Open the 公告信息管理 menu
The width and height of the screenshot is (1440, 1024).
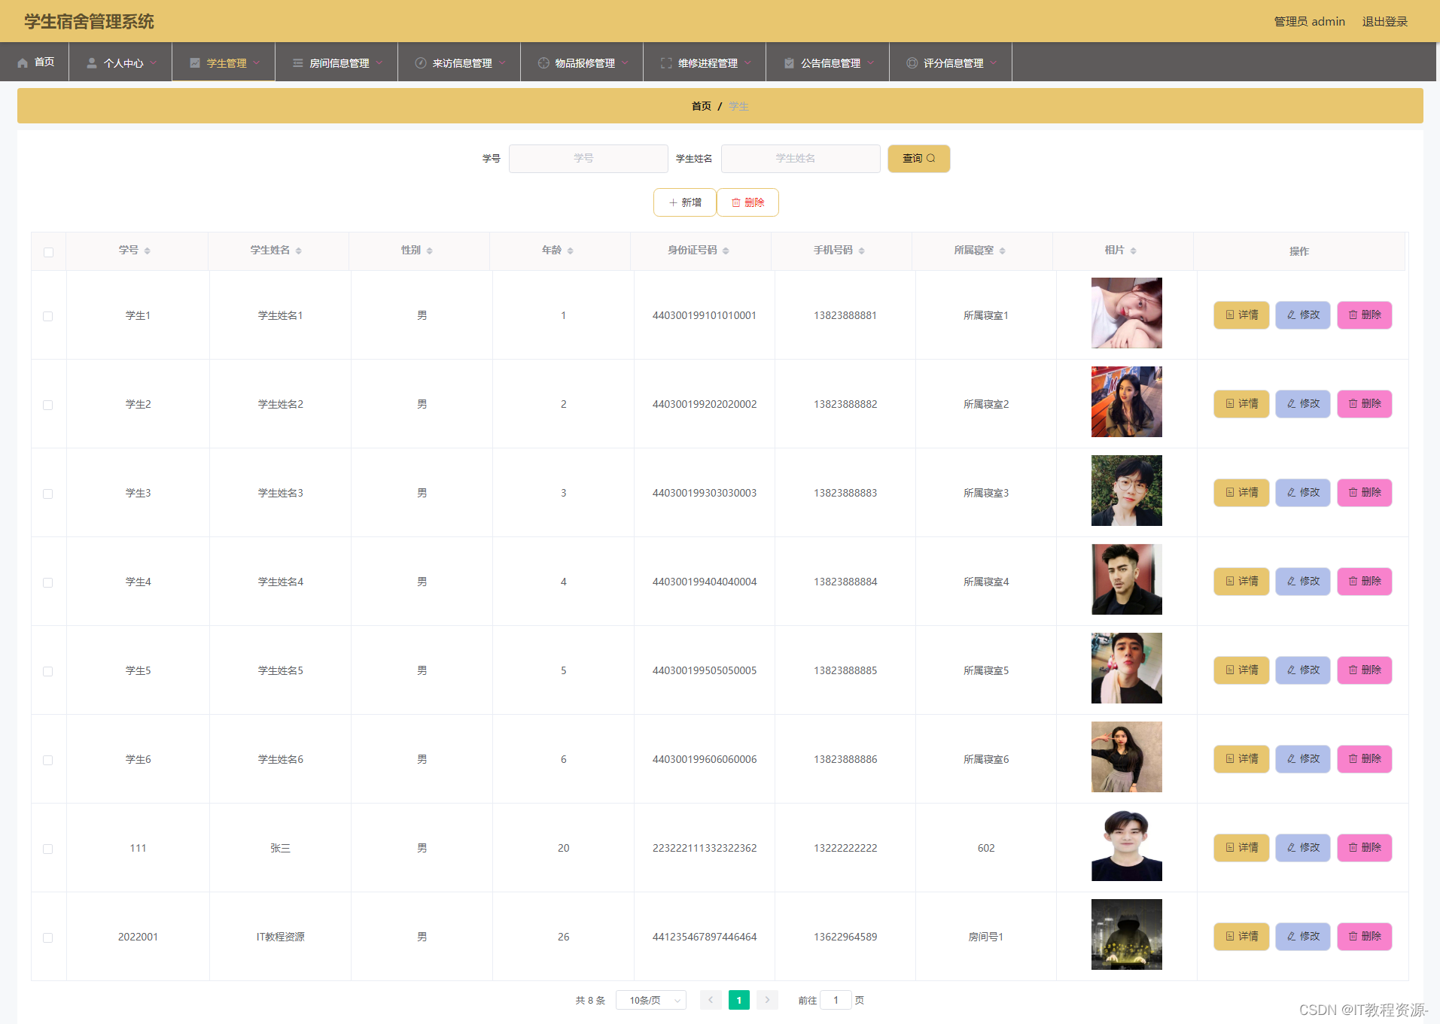[x=828, y=62]
